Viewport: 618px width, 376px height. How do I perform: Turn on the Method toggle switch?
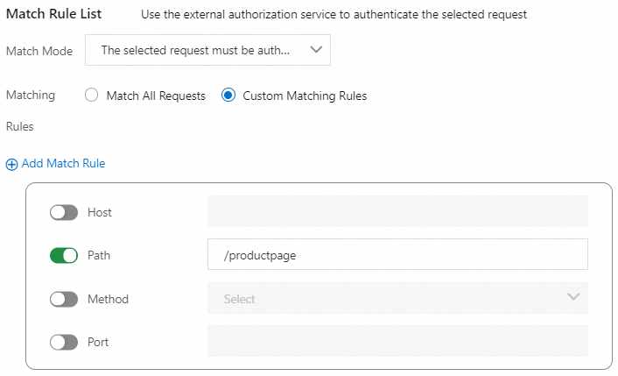point(64,299)
